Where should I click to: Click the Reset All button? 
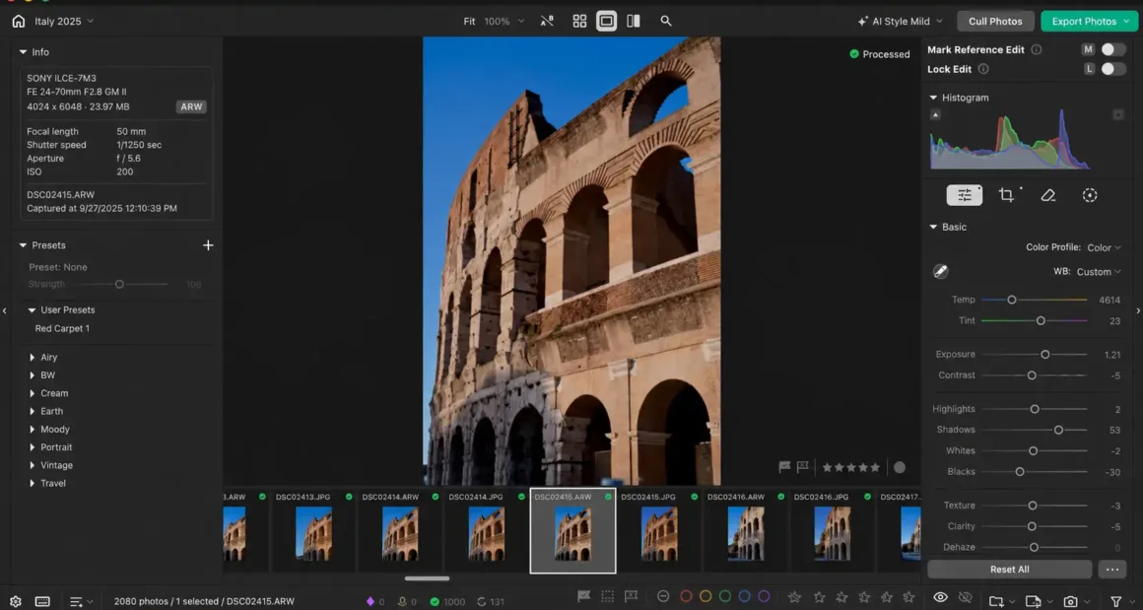[x=1009, y=570]
